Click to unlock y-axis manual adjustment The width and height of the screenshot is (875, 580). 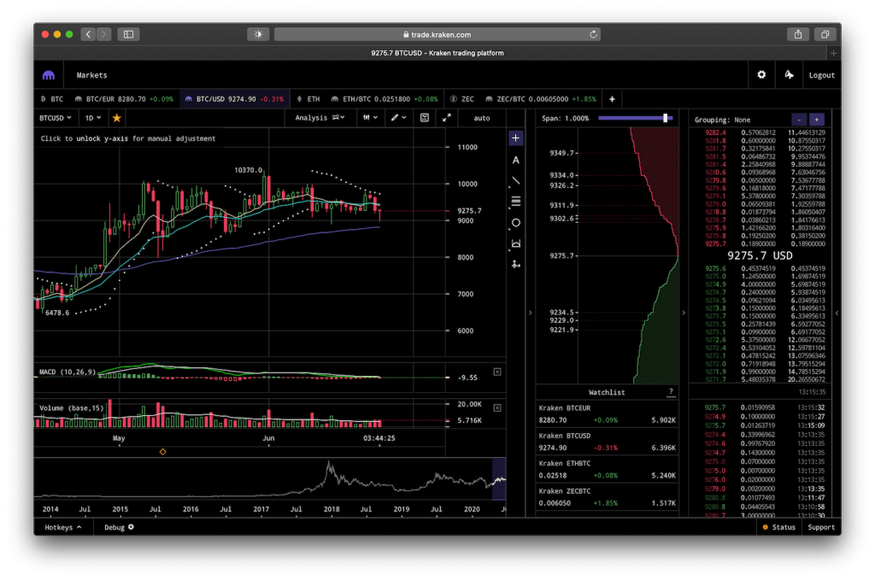pos(128,139)
